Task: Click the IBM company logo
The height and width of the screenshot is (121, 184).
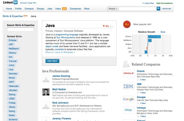Action: pos(129,86)
